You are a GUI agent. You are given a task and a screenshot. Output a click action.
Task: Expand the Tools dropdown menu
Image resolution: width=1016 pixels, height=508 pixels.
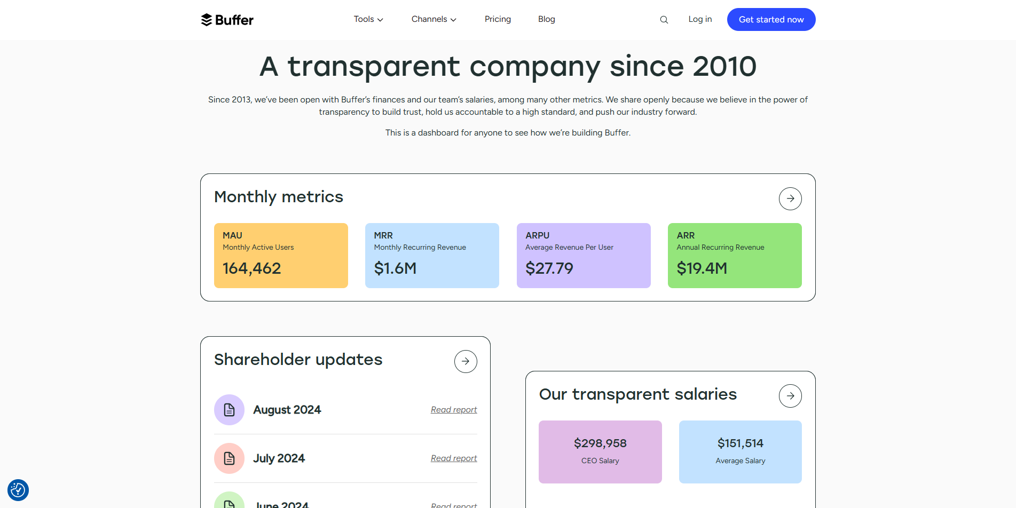(368, 19)
